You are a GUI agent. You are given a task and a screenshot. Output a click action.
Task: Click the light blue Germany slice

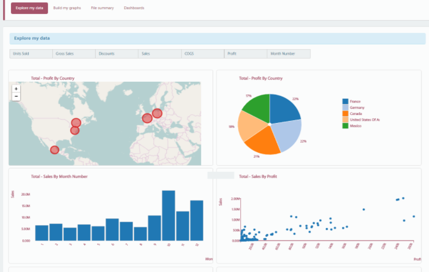(x=287, y=135)
